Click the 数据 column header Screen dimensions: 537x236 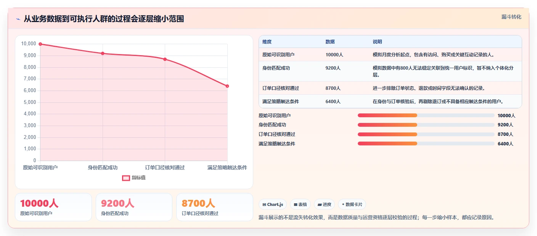[330, 42]
